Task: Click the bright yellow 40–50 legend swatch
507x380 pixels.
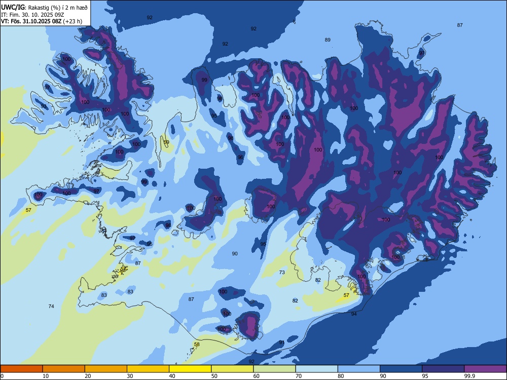Action: tap(190, 369)
